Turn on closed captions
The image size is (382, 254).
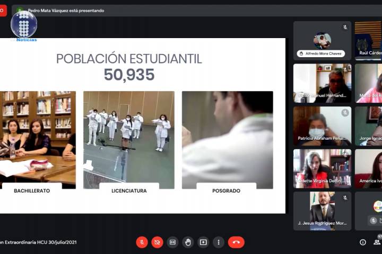pyautogui.click(x=172, y=242)
